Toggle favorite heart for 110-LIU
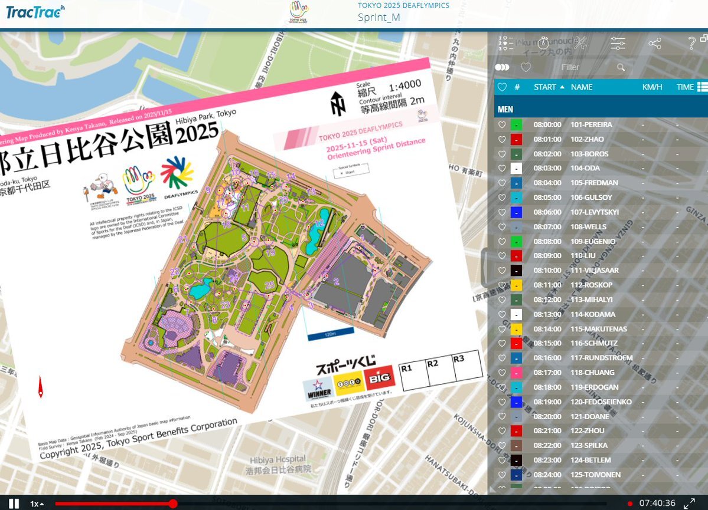Image resolution: width=708 pixels, height=510 pixels. 502,256
